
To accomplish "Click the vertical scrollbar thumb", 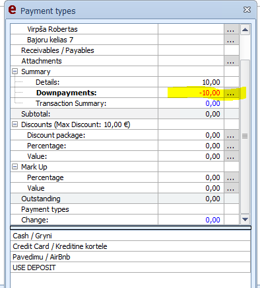I will 245,136.
